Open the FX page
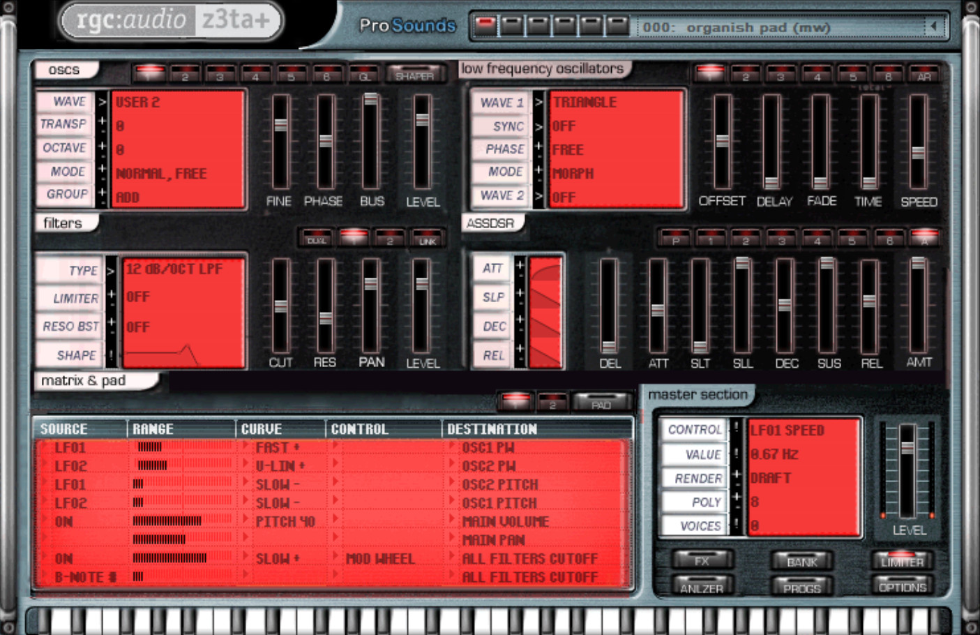Image resolution: width=980 pixels, height=635 pixels. pyautogui.click(x=702, y=560)
